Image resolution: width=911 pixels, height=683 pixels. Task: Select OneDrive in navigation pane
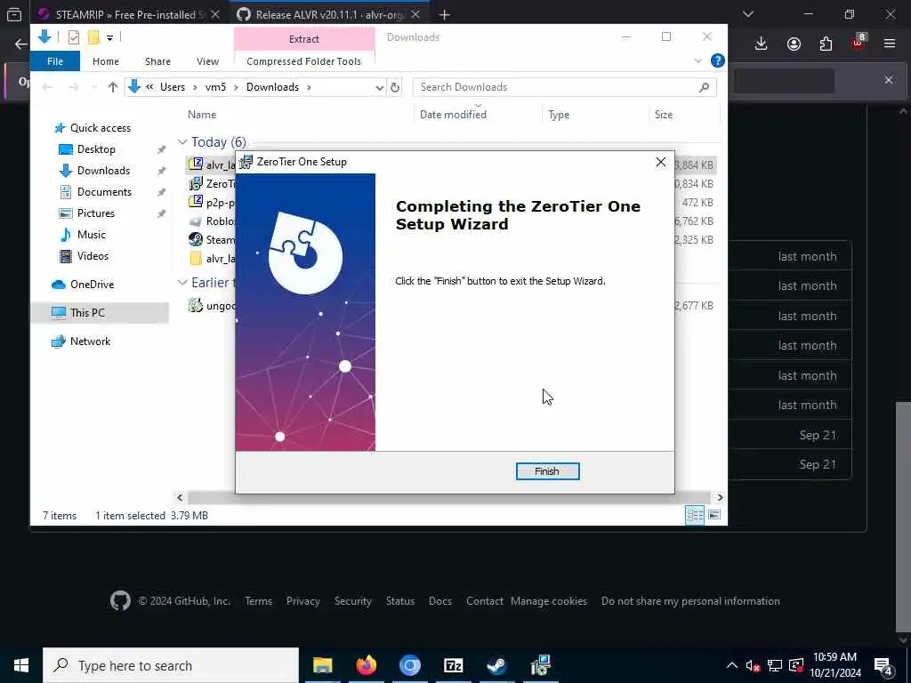pos(92,285)
